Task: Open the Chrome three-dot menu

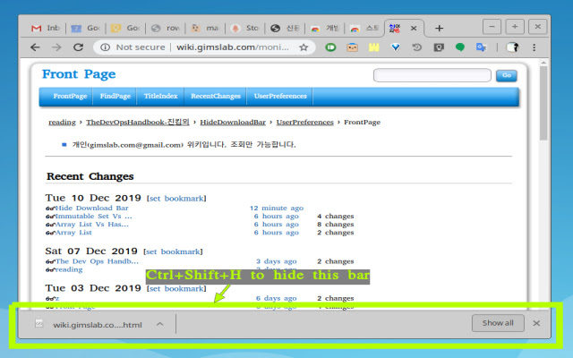Action: pos(534,47)
